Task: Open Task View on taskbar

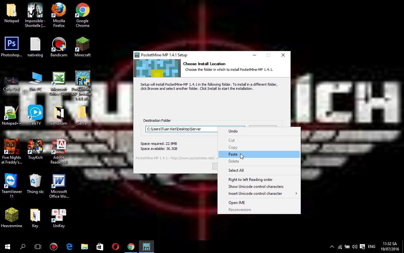Action: (x=38, y=247)
